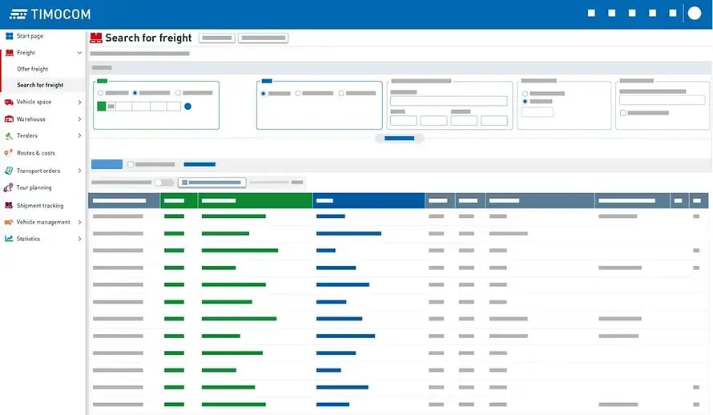Collapse the Freight menu section
Viewport: 713px width, 415px height.
(79, 53)
